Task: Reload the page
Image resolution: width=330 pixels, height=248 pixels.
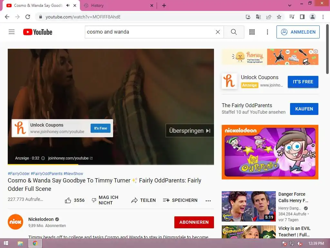Action: click(x=28, y=17)
